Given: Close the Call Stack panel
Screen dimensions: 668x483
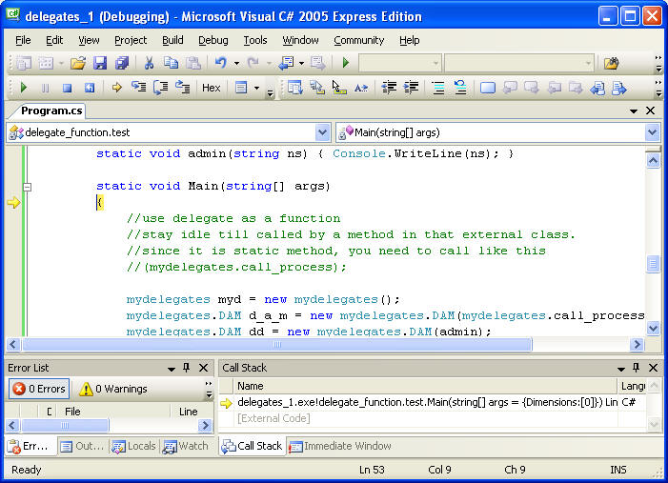Looking at the screenshot, I should (x=653, y=368).
